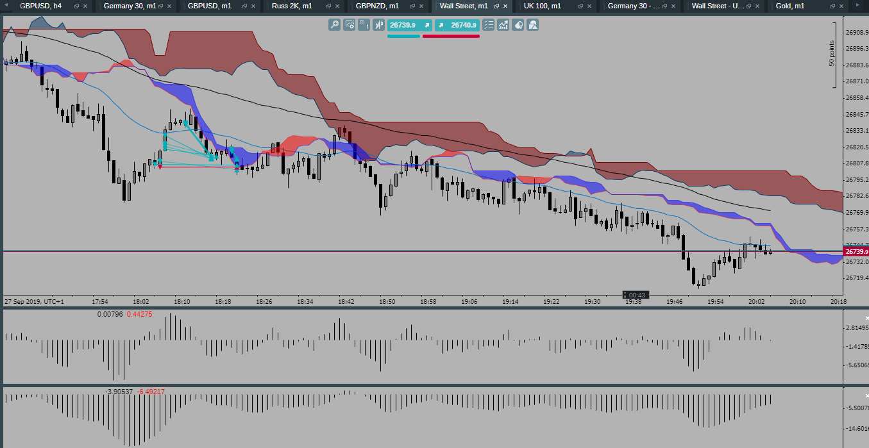Click the 26719.4 price axis label
Screen dimensions: 869x448
(857, 278)
